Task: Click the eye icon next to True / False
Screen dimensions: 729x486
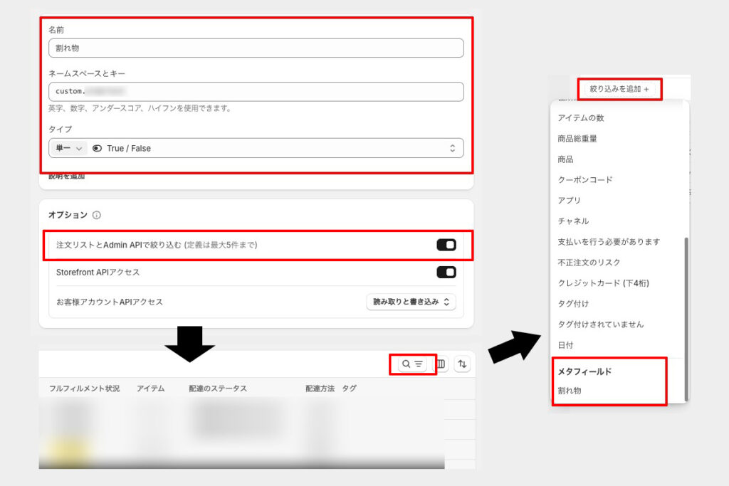Action: click(x=98, y=147)
